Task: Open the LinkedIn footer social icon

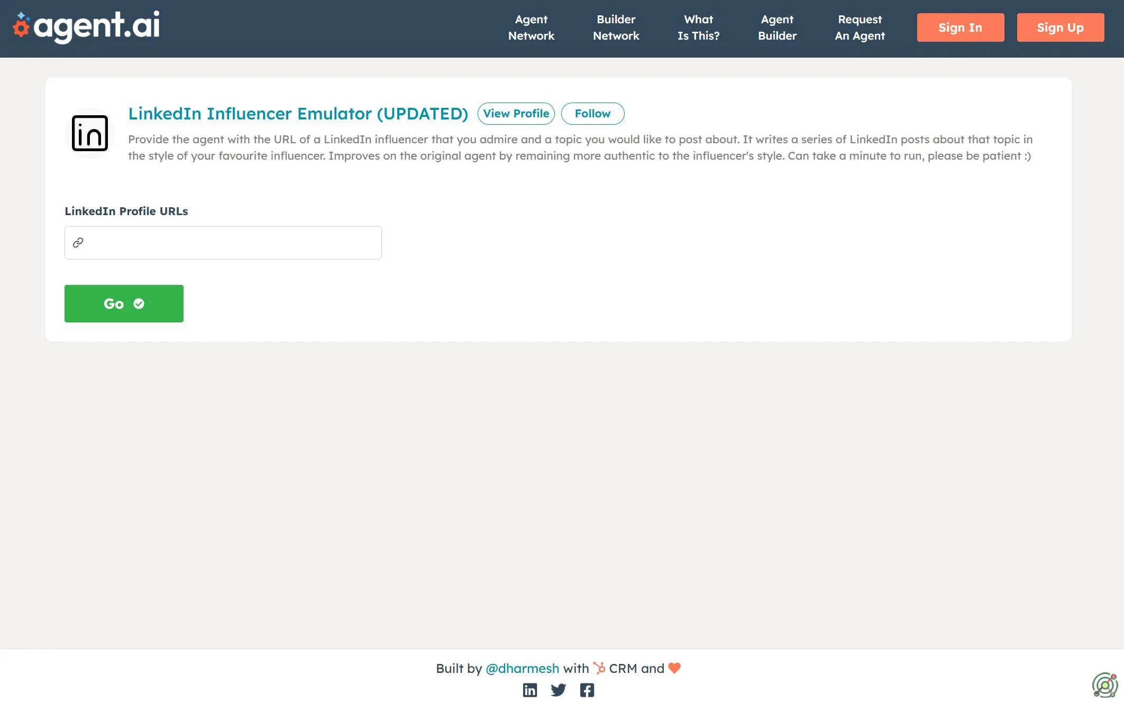Action: pos(529,690)
